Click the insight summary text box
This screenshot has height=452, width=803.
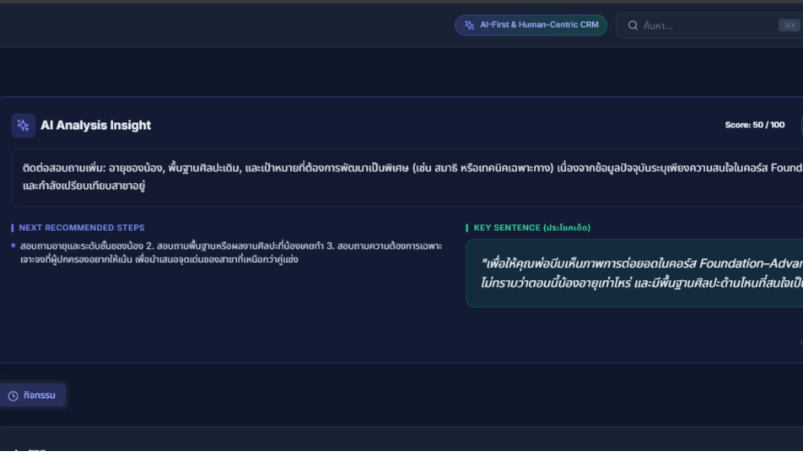point(405,177)
